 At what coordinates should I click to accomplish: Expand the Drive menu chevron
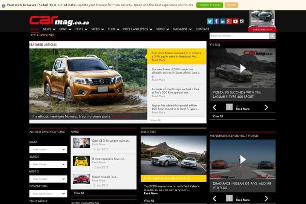point(70,29)
